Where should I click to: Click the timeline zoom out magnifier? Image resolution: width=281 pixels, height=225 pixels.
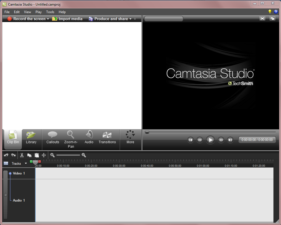click(x=53, y=155)
